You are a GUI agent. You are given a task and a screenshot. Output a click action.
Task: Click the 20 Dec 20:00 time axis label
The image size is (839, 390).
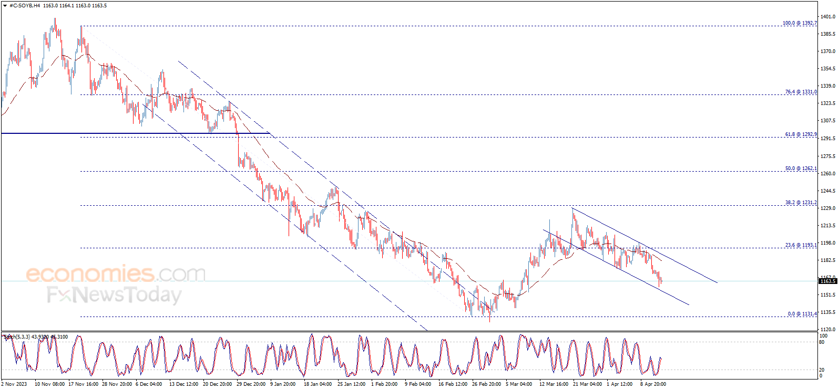[x=218, y=384]
